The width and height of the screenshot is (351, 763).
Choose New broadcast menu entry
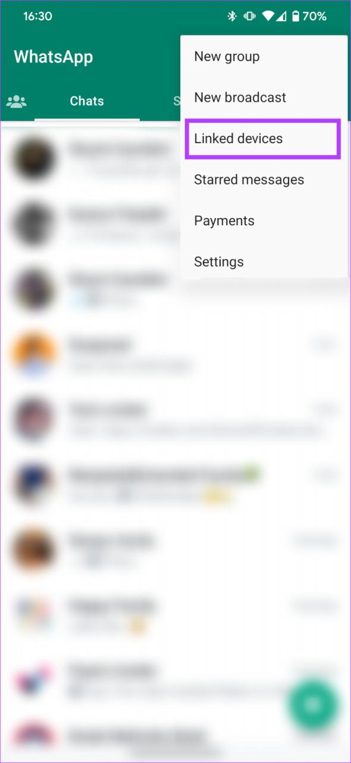[240, 97]
